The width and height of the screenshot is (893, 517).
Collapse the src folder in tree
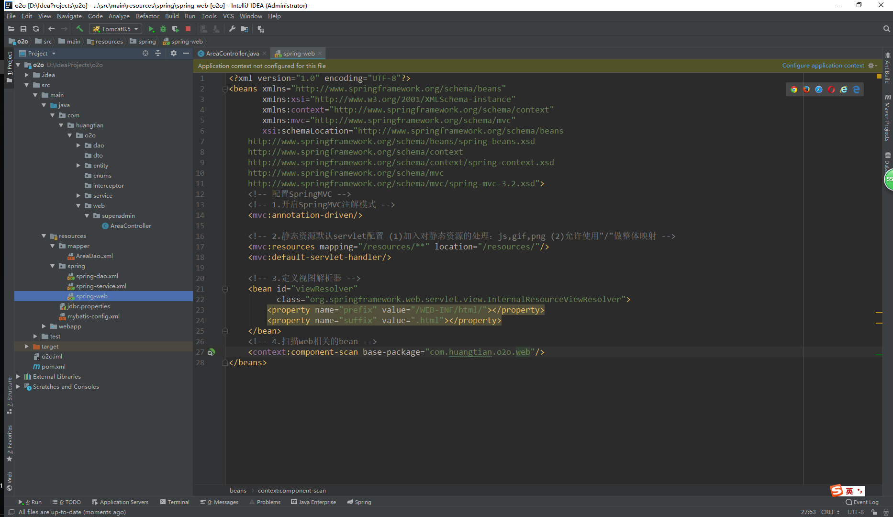[27, 85]
